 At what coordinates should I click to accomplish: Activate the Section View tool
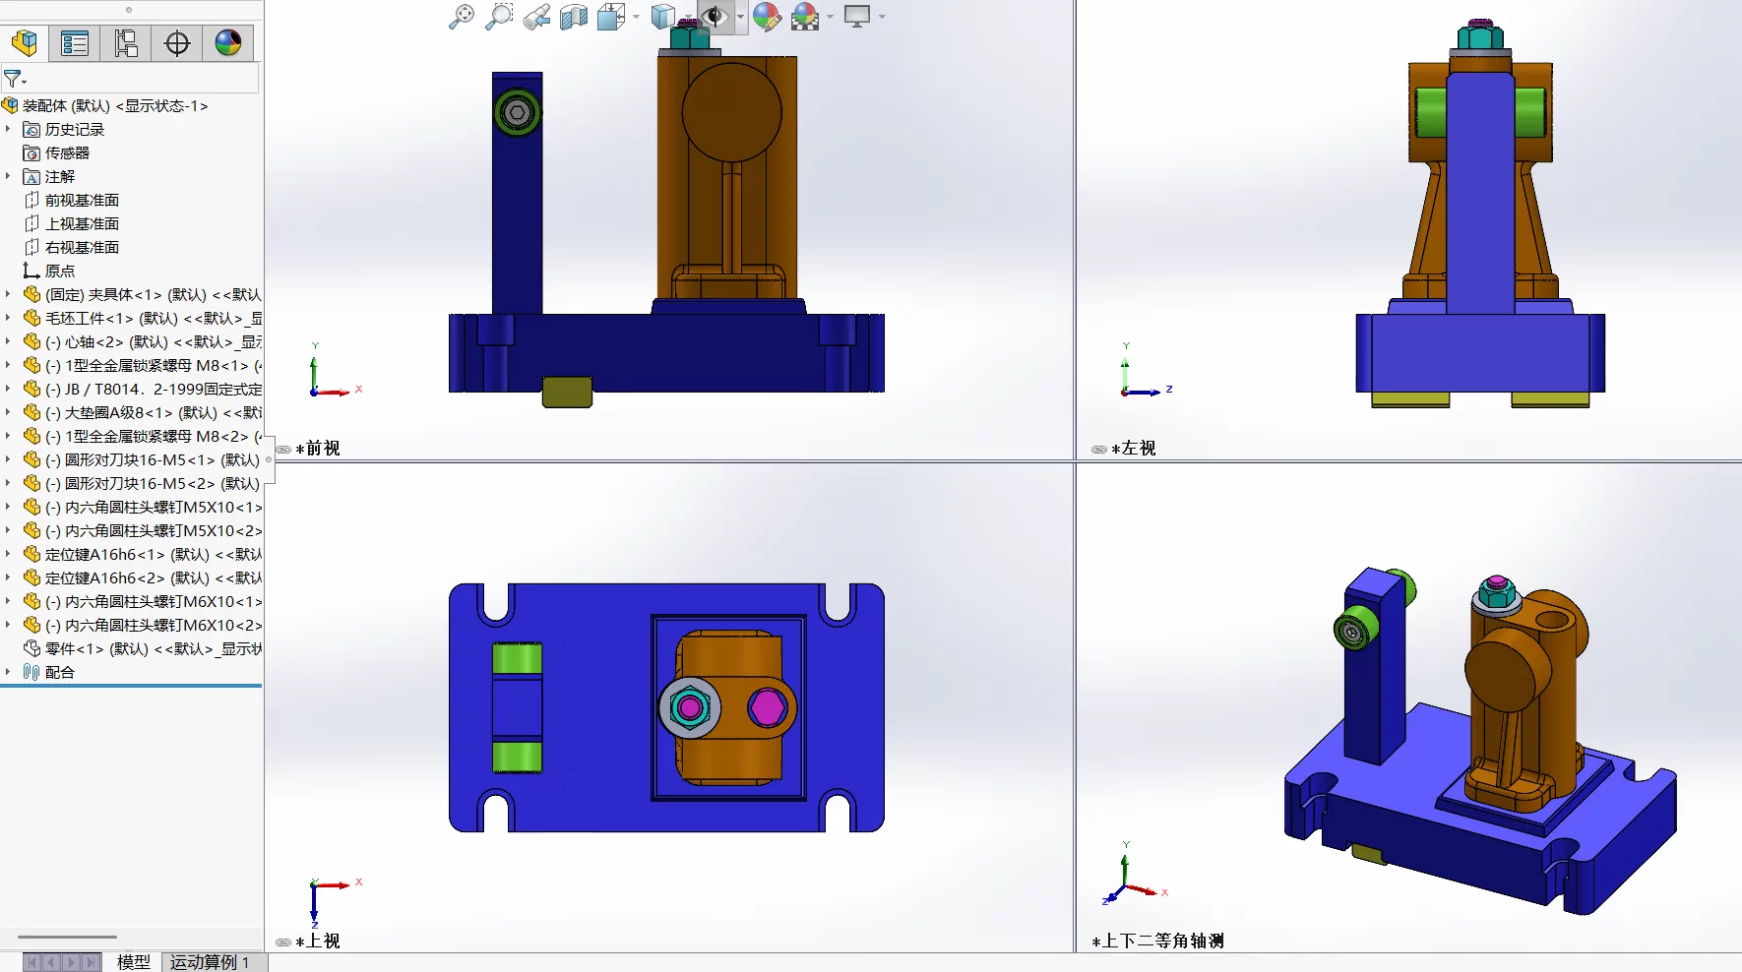[574, 17]
